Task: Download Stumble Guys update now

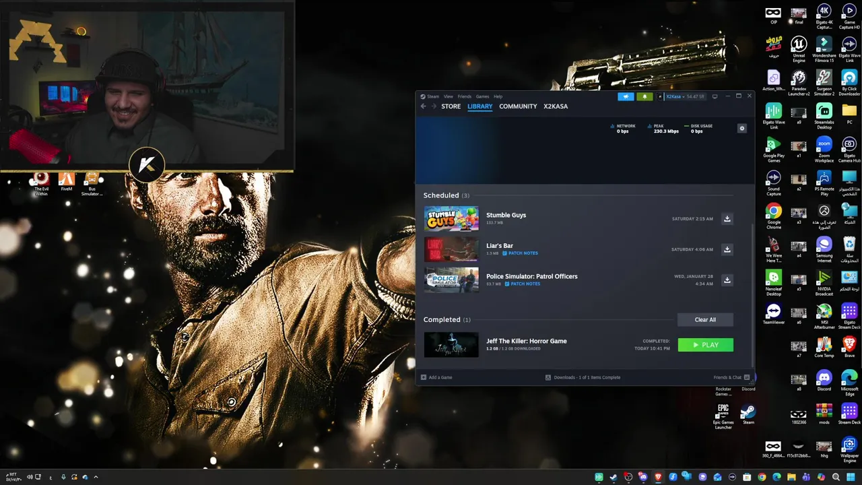Action: (727, 219)
